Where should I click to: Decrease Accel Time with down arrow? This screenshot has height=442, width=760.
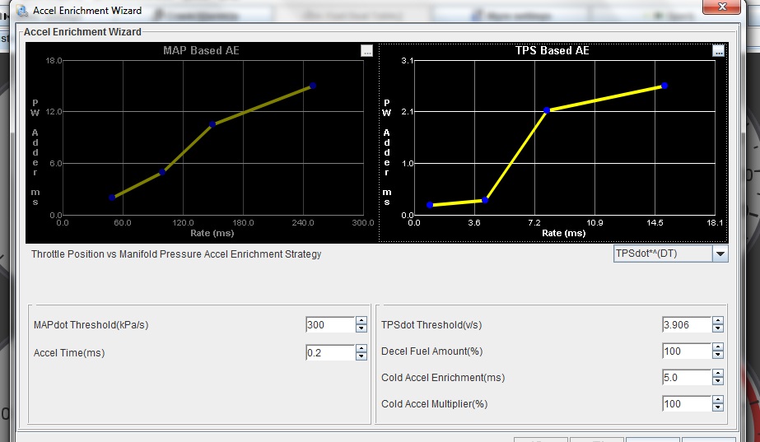[x=361, y=356]
